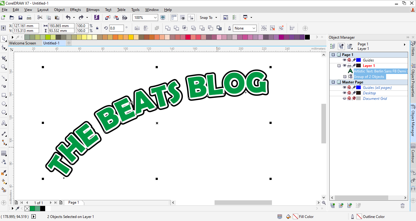
Task: Pick the black swatch in the palette
Action: (x=307, y=37)
